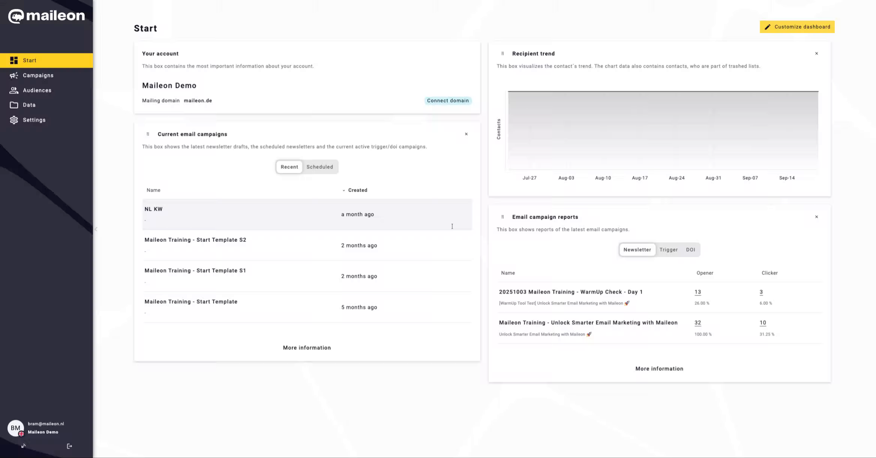This screenshot has width=876, height=458.
Task: Close the Recipient trend widget
Action: click(816, 54)
